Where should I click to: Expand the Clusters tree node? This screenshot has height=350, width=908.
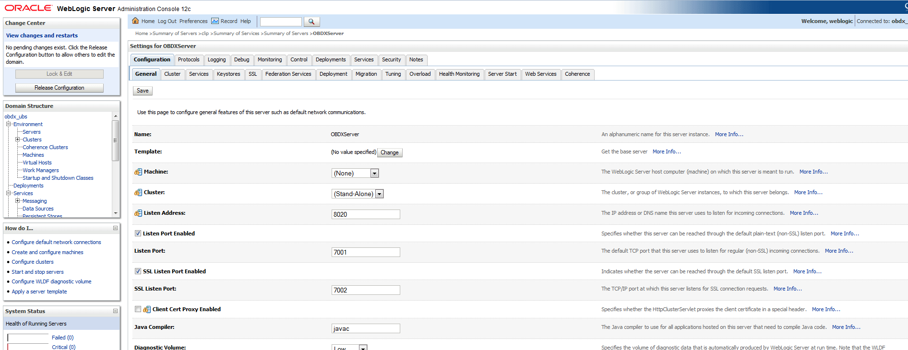tap(17, 140)
